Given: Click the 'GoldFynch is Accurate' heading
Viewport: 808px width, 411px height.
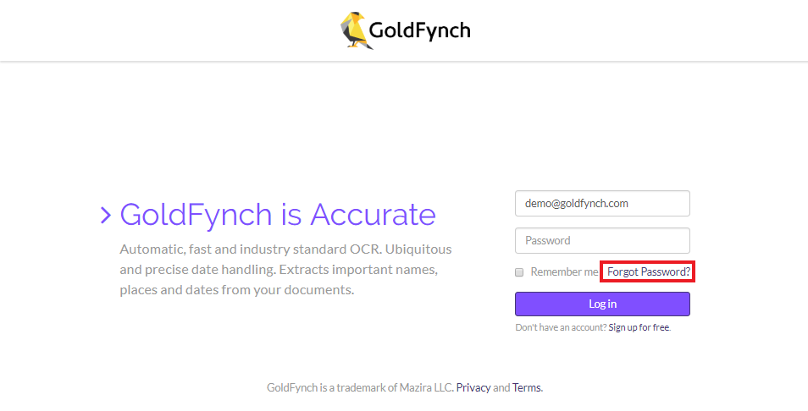Looking at the screenshot, I should (278, 215).
